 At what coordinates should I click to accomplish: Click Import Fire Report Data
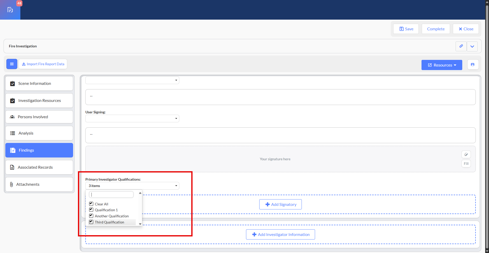43,64
